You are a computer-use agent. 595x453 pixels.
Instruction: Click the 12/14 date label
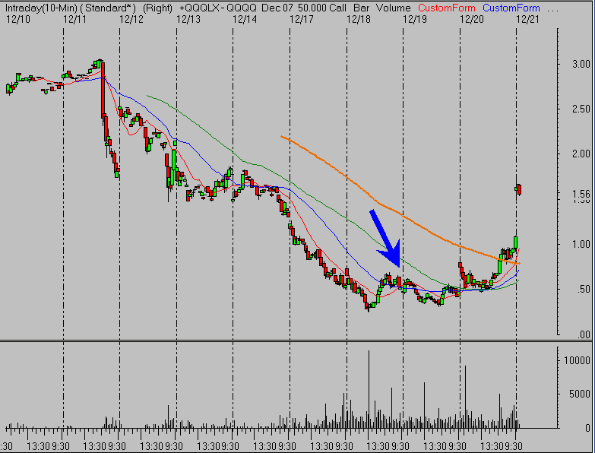[245, 19]
